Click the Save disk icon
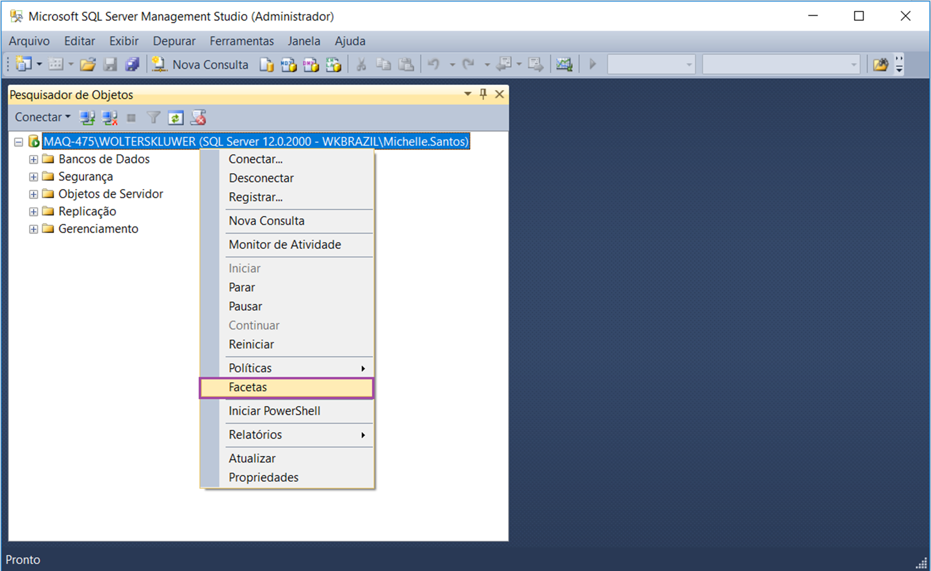This screenshot has height=571, width=931. pyautogui.click(x=110, y=64)
